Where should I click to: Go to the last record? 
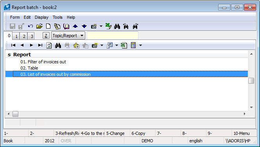point(40,45)
